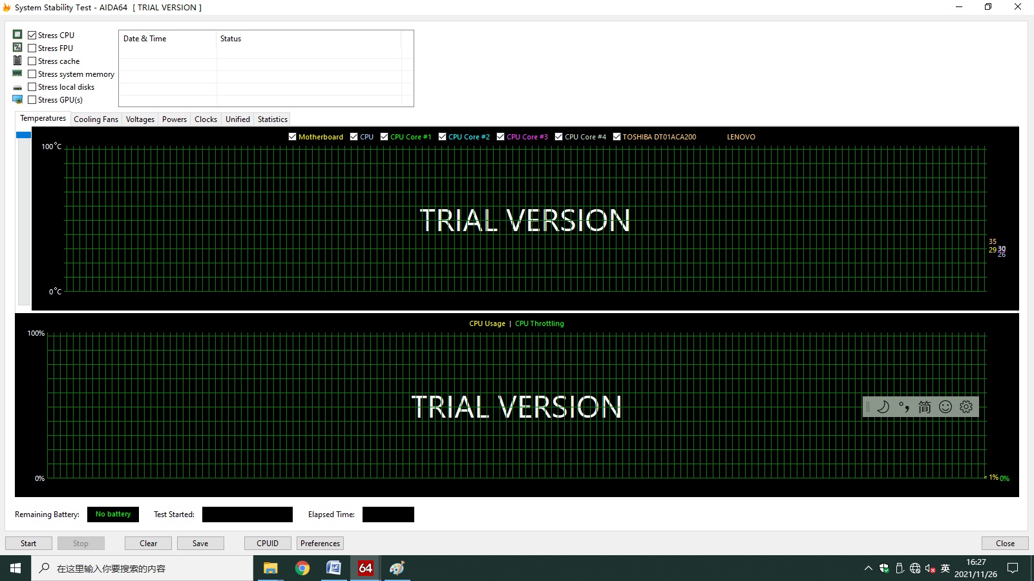
Task: Switch IME simplified Chinese 简 icon
Action: point(925,407)
